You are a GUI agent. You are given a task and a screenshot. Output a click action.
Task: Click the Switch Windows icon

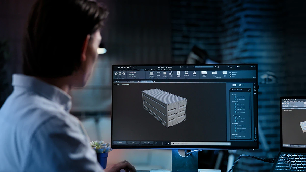204,73
